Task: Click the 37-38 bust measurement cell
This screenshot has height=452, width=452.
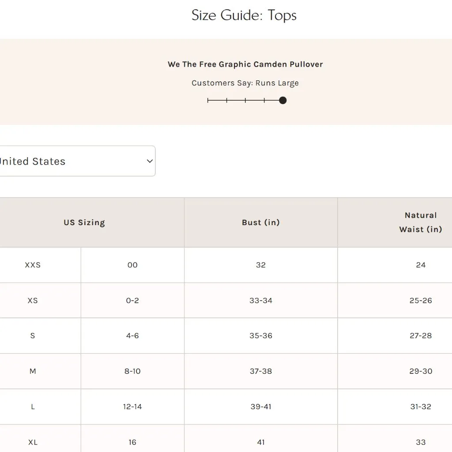Action: click(261, 371)
